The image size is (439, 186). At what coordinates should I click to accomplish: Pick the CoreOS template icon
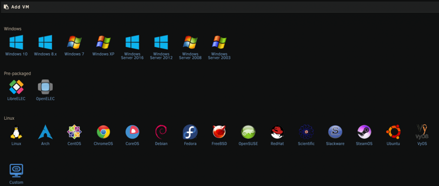132,132
